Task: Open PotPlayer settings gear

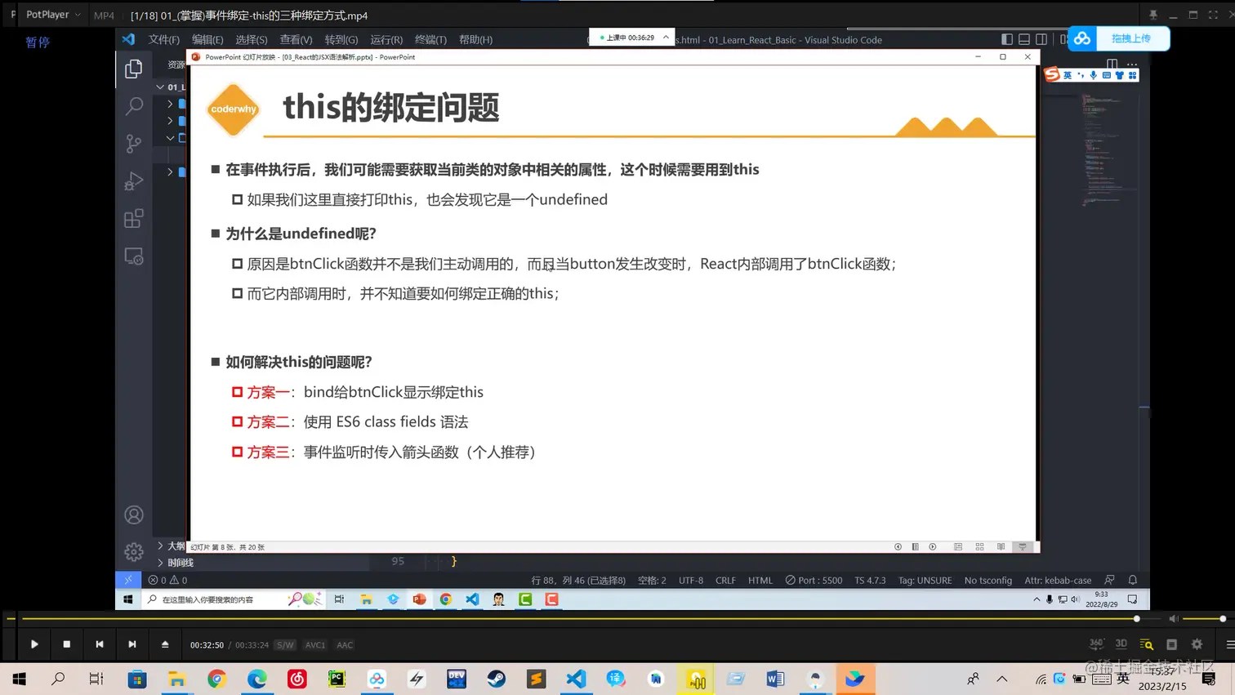Action: 1197,644
